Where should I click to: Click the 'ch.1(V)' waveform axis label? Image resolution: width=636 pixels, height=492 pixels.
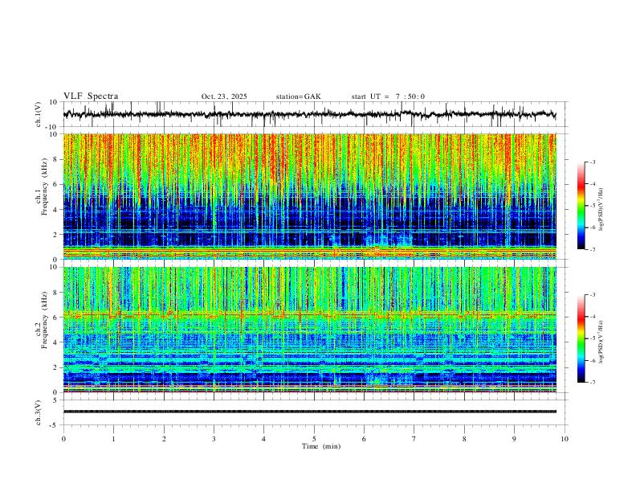39,114
